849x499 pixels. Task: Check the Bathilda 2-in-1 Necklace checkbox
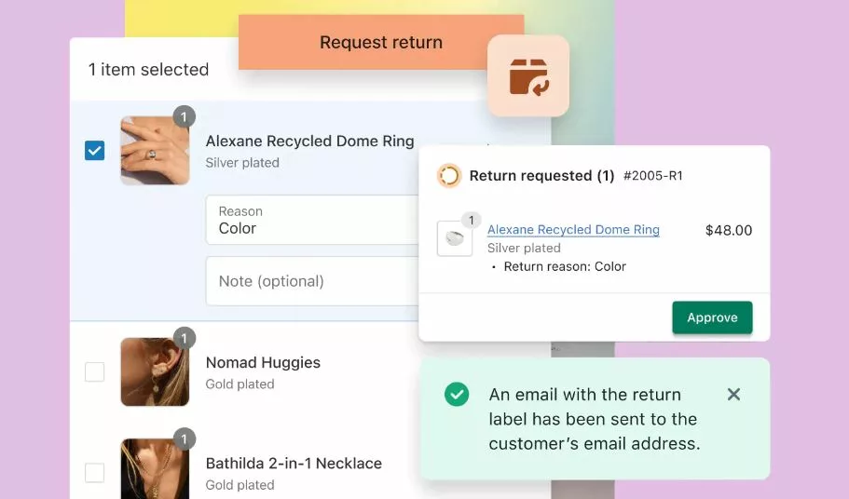coord(95,473)
